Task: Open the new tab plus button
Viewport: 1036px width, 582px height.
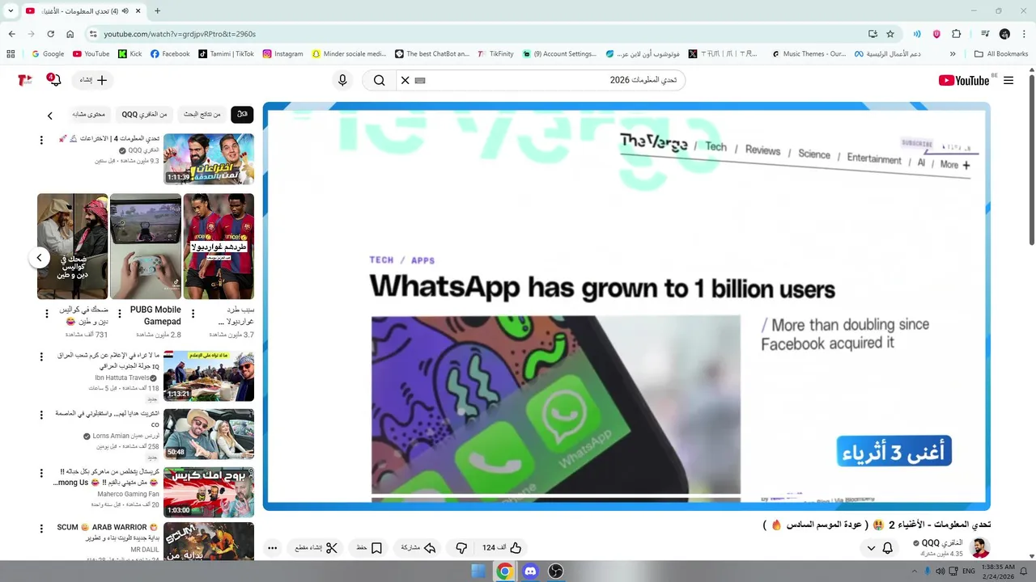Action: tap(157, 11)
